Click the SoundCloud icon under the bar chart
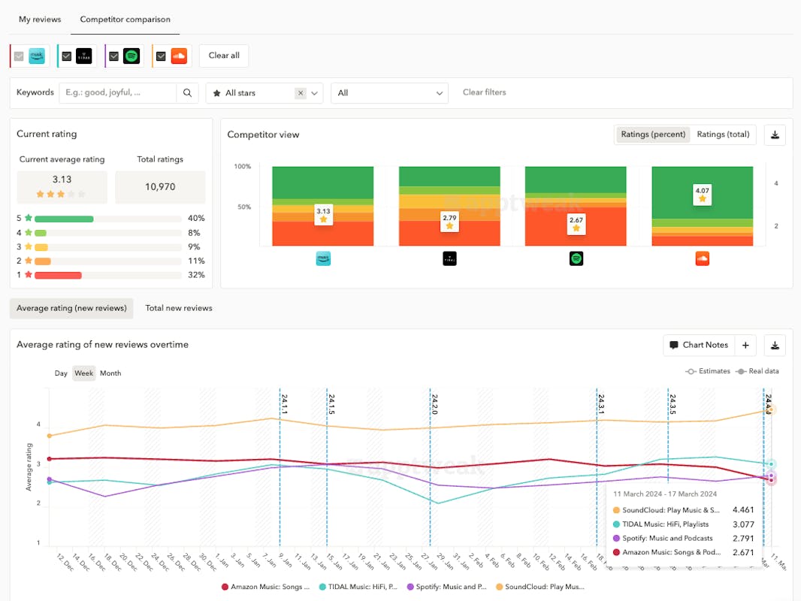The height and width of the screenshot is (601, 801). click(703, 258)
